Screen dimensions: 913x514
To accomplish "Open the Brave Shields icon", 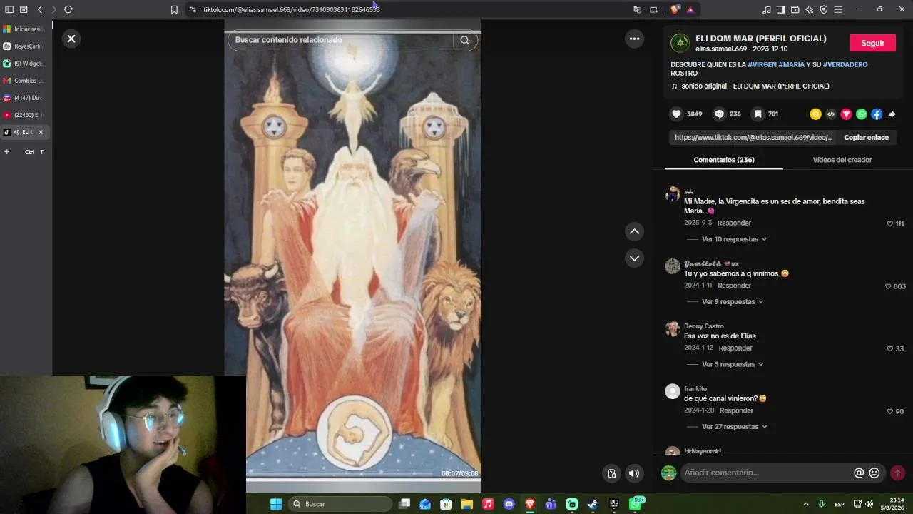I will click(675, 9).
